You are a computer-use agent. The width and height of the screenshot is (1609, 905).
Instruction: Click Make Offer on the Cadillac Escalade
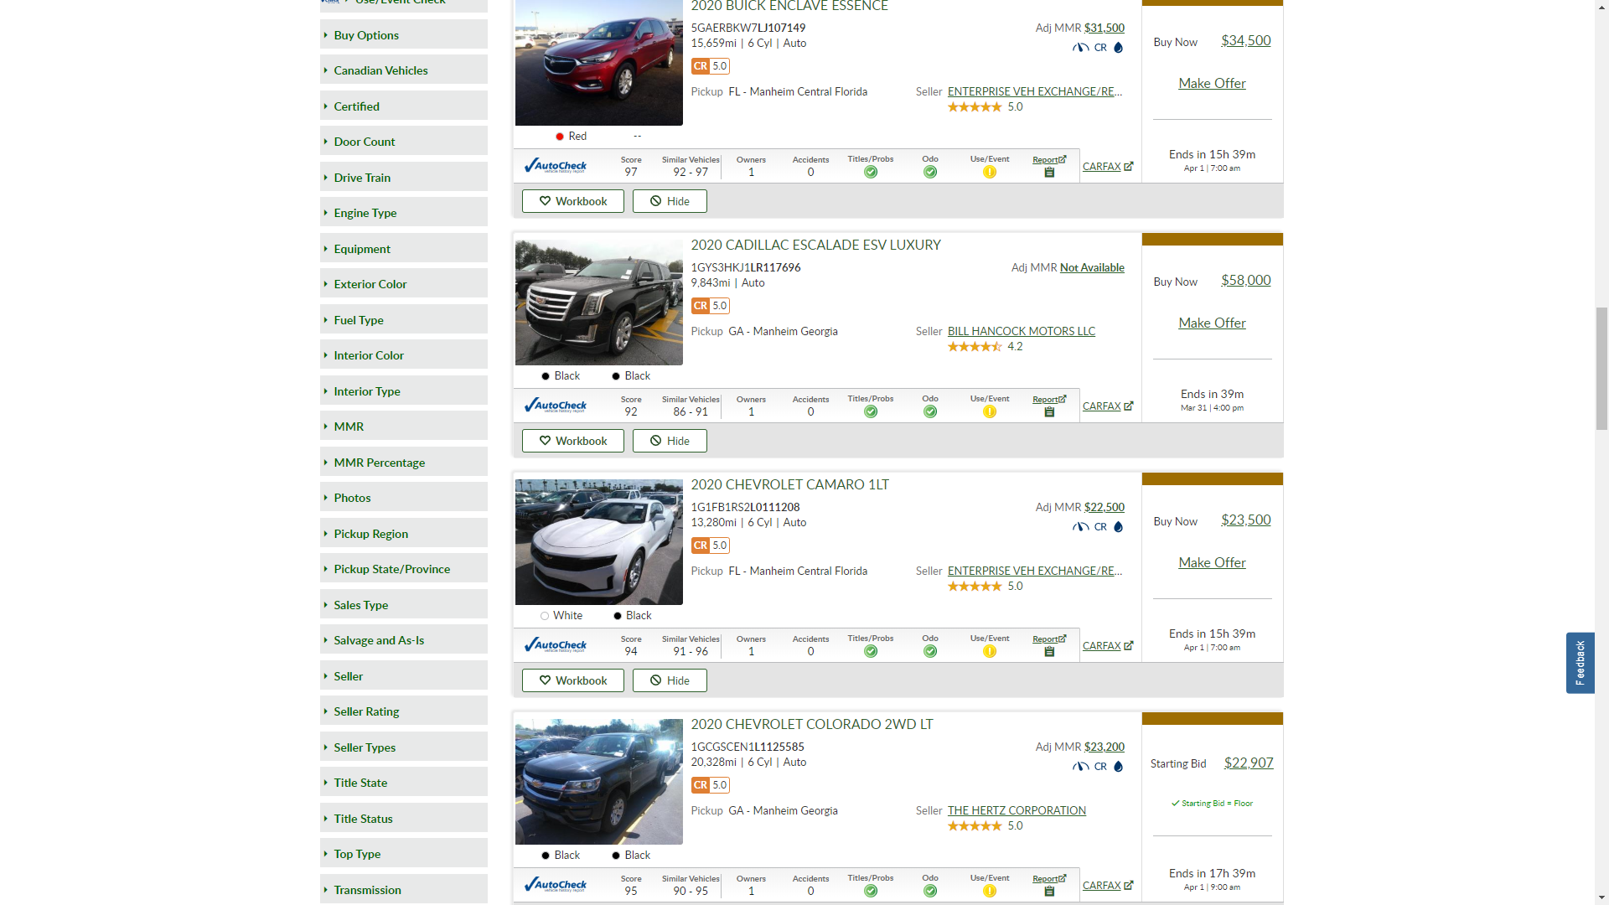click(1211, 323)
